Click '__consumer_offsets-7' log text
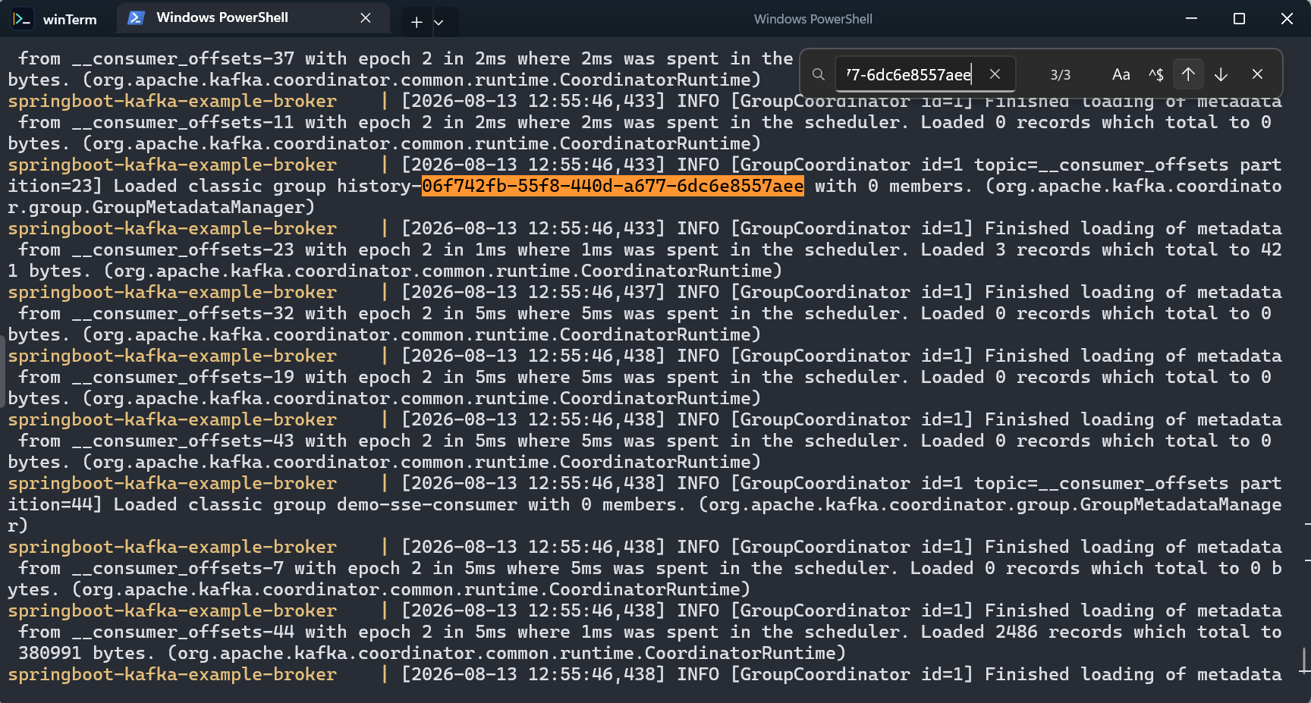This screenshot has width=1311, height=703. pyautogui.click(x=178, y=568)
